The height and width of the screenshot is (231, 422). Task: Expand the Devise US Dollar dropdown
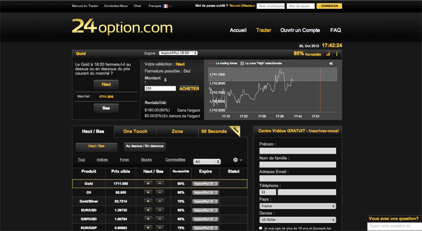[x=298, y=219]
